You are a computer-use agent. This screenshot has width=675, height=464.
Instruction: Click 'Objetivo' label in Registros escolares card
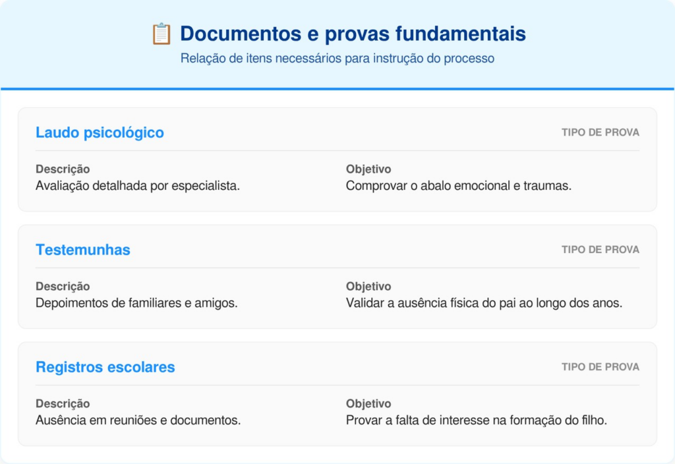point(368,404)
